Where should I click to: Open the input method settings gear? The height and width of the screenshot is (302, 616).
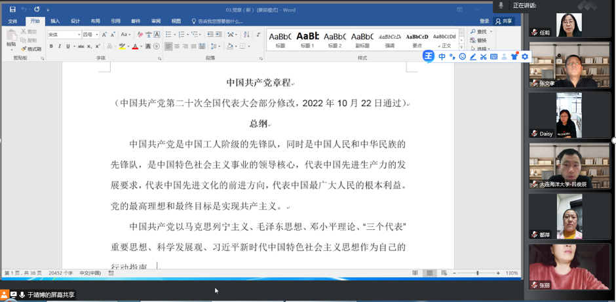(x=524, y=57)
